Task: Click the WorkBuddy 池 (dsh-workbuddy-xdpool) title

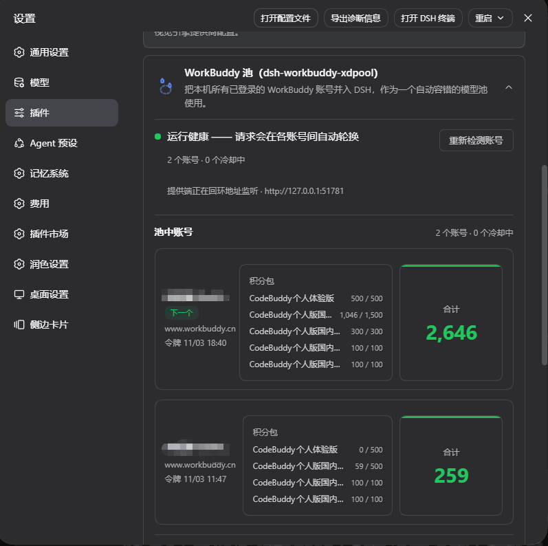Action: click(x=281, y=73)
